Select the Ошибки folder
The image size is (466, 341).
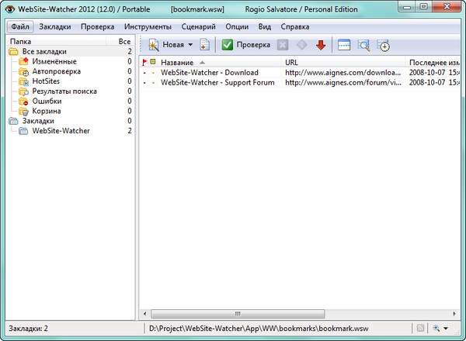tap(47, 101)
